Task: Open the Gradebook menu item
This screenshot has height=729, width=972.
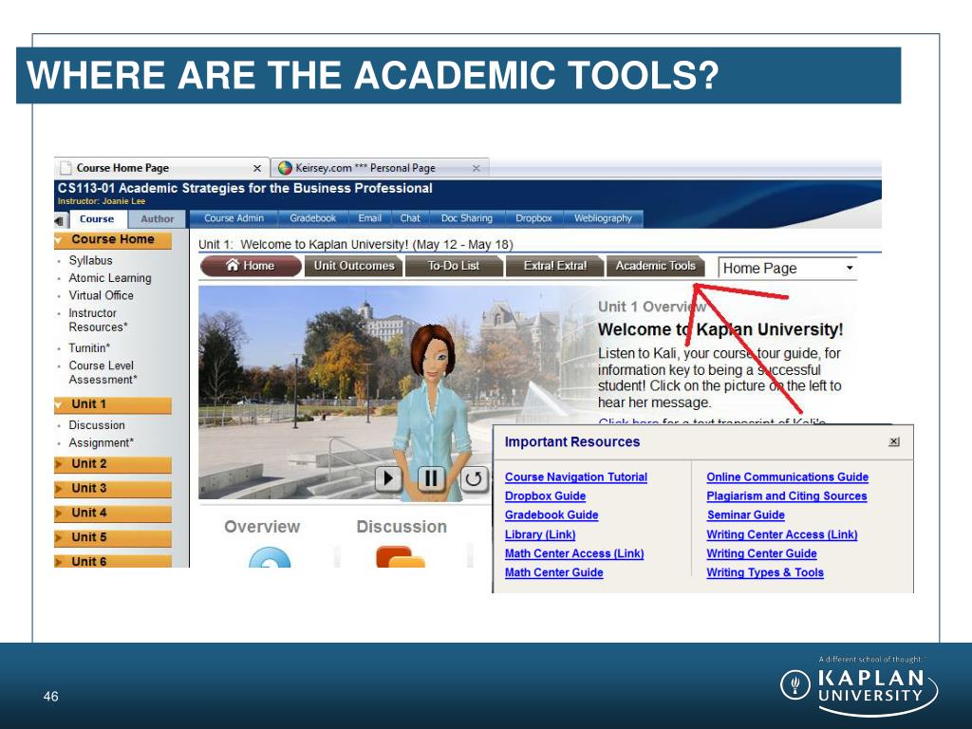Action: pos(312,218)
